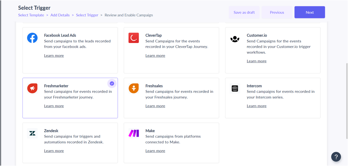The height and width of the screenshot is (166, 348).
Task: Select the Customer.io card title
Action: click(257, 35)
